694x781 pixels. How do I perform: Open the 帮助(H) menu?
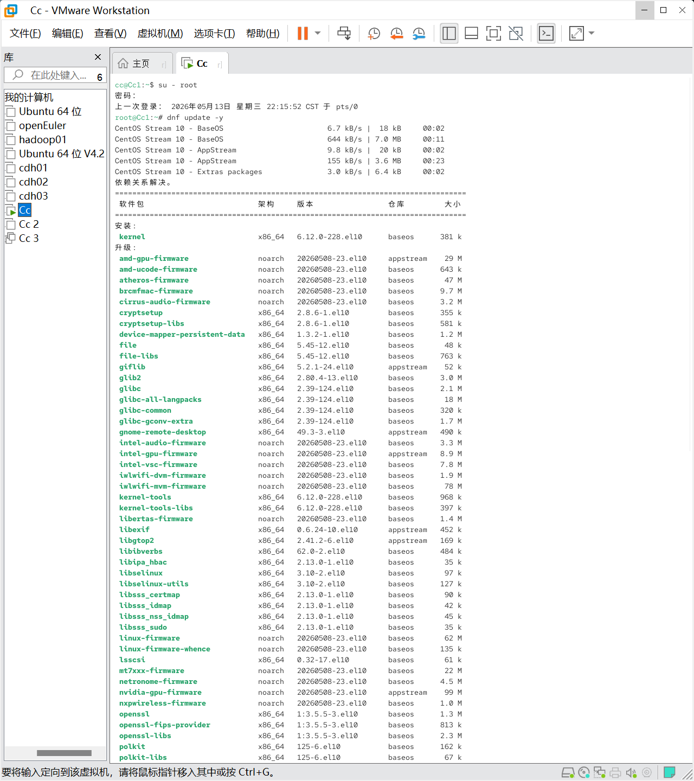(x=263, y=34)
